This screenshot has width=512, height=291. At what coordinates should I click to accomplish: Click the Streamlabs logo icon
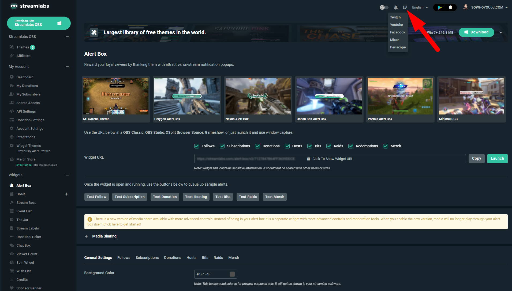pos(14,6)
